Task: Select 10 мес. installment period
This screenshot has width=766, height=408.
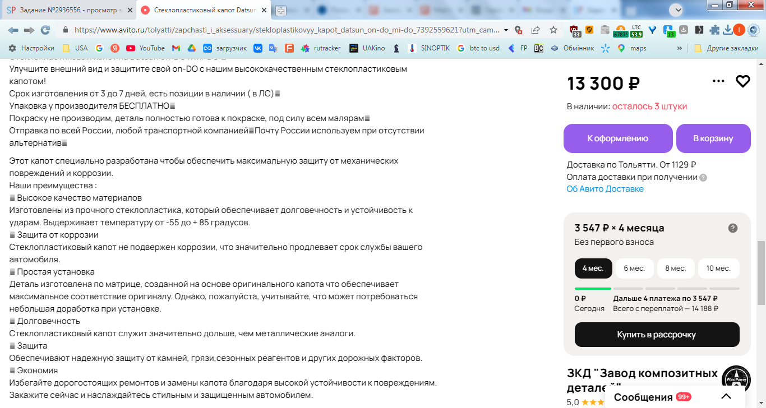Action: click(x=718, y=268)
